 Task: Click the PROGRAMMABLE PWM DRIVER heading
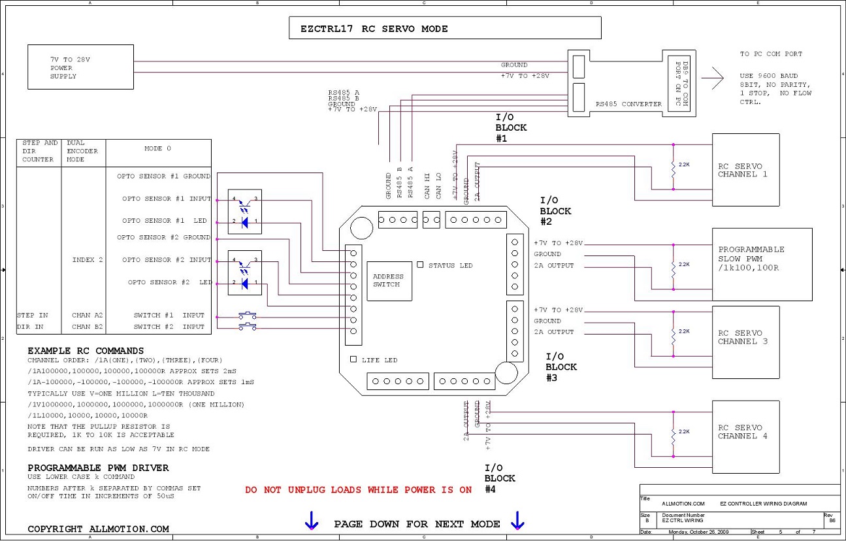(x=98, y=468)
